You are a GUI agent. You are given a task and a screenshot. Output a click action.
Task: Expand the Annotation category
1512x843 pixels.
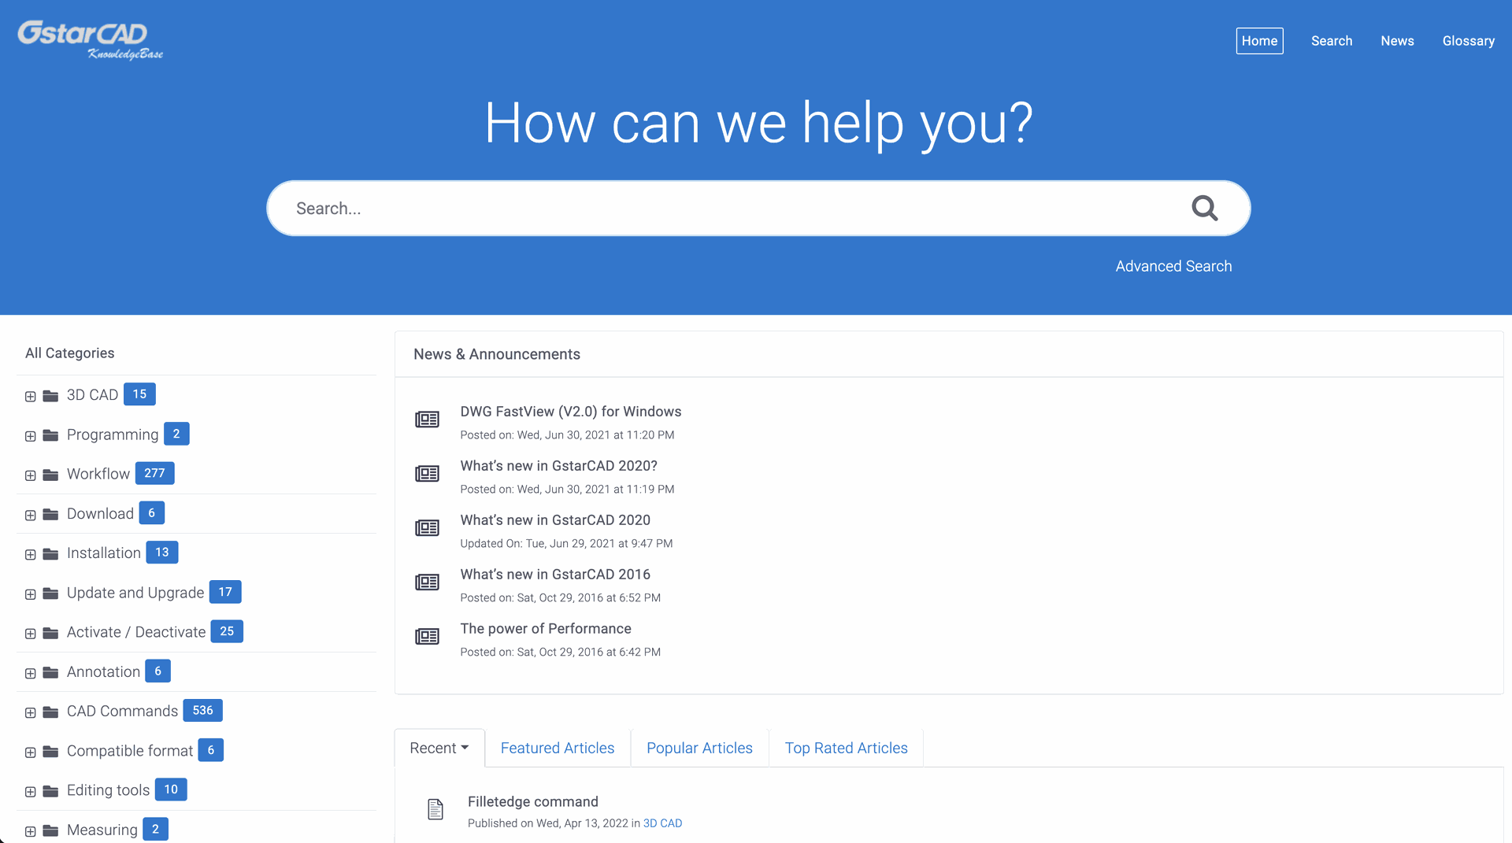(x=30, y=673)
